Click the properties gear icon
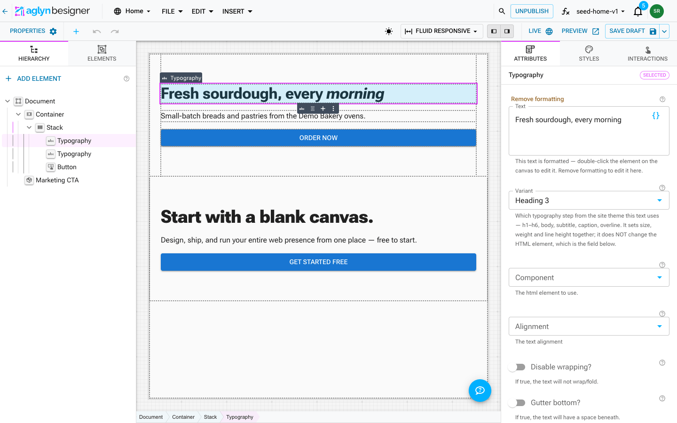Image resolution: width=677 pixels, height=423 pixels. click(53, 31)
